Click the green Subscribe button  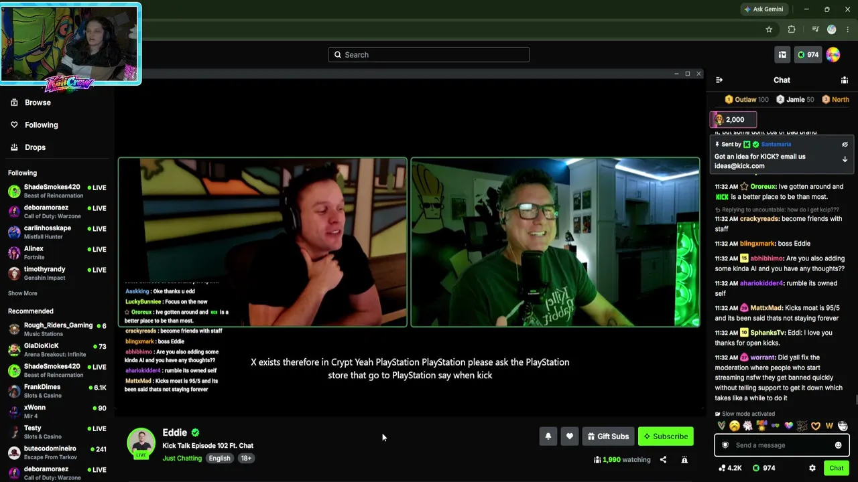point(666,436)
